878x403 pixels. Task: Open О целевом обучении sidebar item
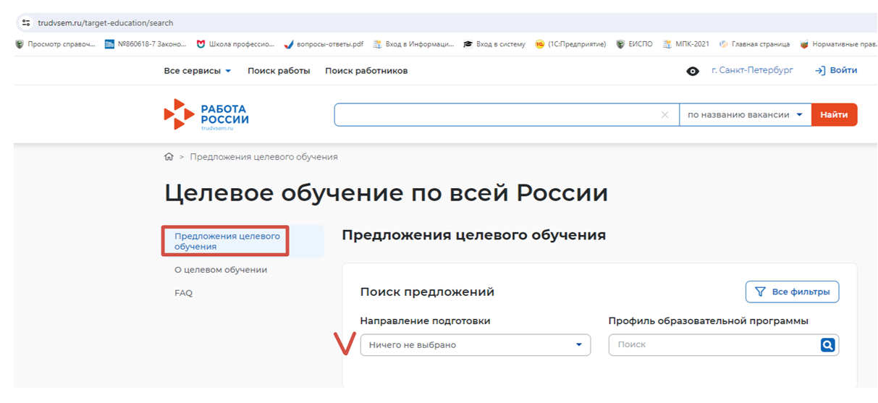(x=221, y=270)
